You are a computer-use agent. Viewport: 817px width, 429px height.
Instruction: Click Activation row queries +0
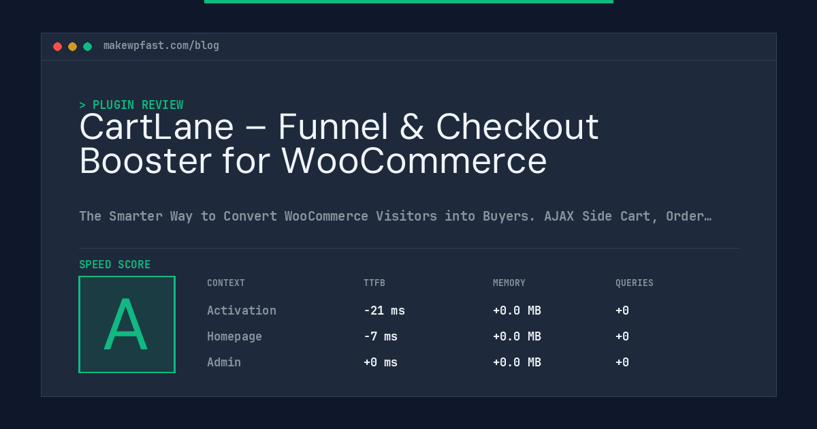(x=622, y=311)
